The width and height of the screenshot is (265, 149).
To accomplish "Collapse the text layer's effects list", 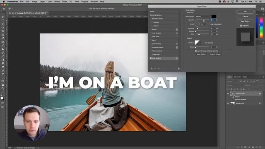I will 262,94.
